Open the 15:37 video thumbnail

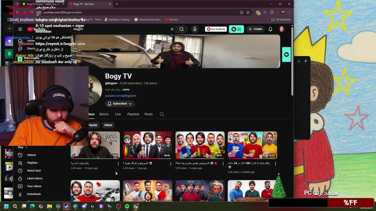click(x=252, y=145)
